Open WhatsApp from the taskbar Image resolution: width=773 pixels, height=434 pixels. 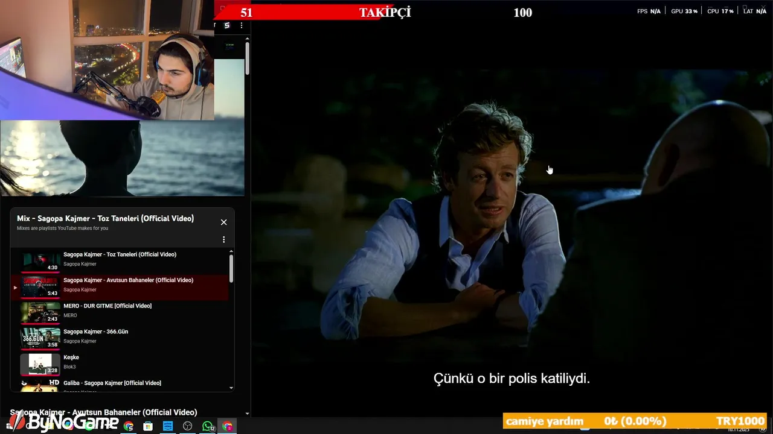pos(208,426)
